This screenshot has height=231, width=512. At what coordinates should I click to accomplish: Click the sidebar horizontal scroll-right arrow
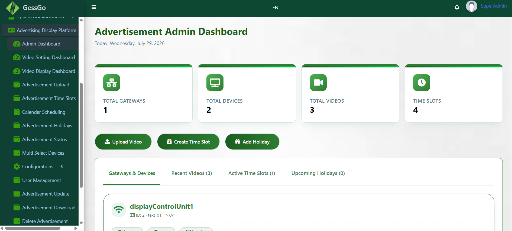pos(76,228)
